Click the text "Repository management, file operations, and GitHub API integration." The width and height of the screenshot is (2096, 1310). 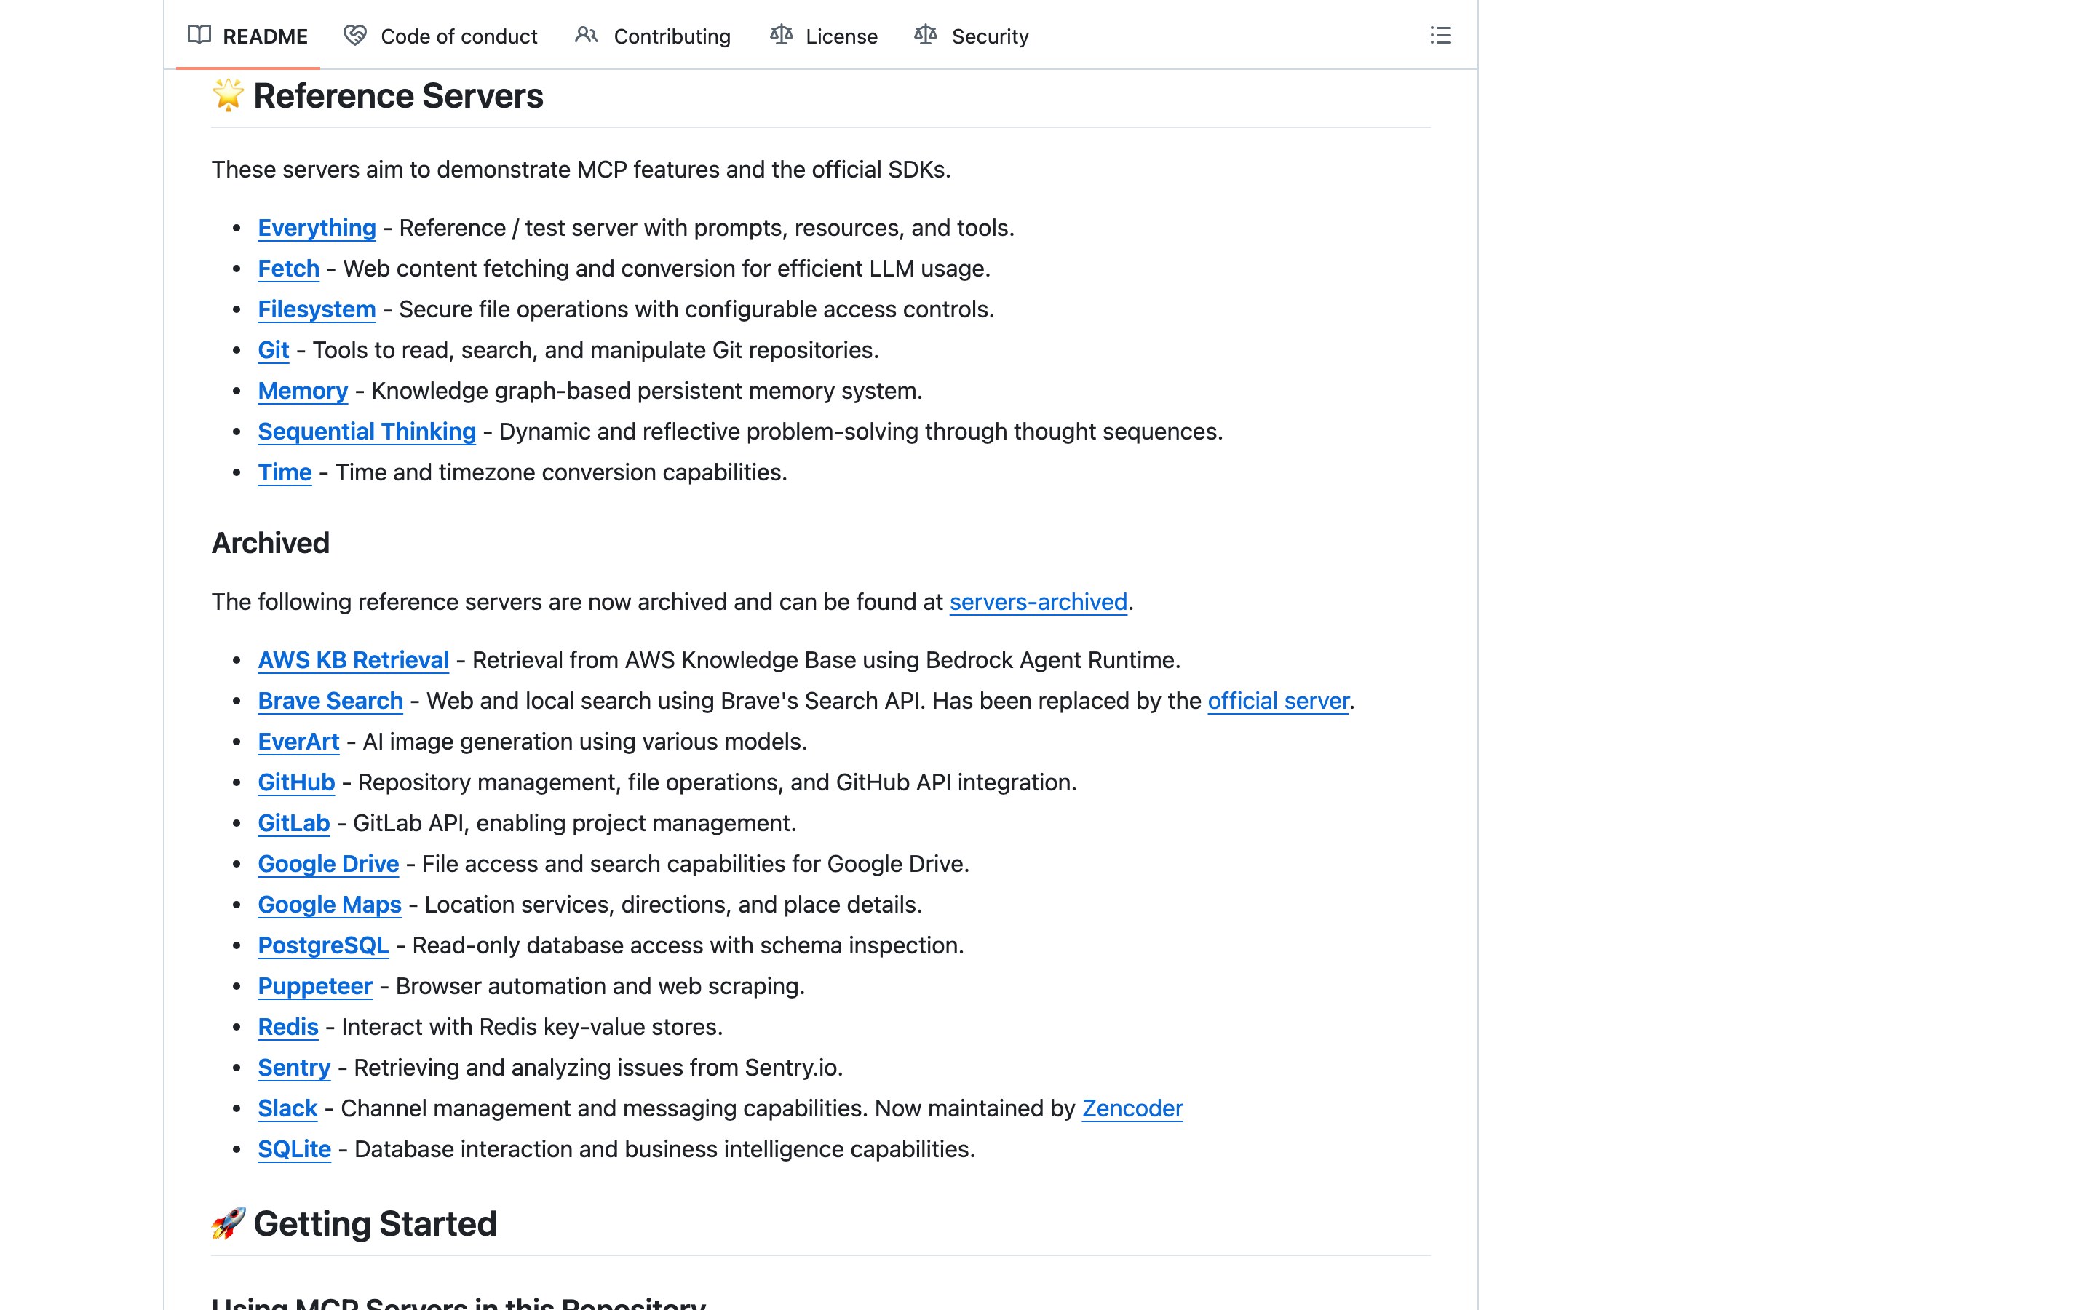click(x=718, y=782)
